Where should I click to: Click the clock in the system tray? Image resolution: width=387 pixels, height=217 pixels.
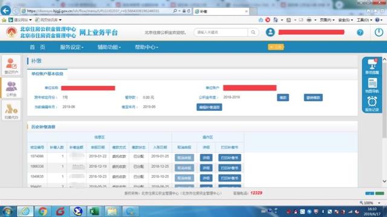coord(372,212)
